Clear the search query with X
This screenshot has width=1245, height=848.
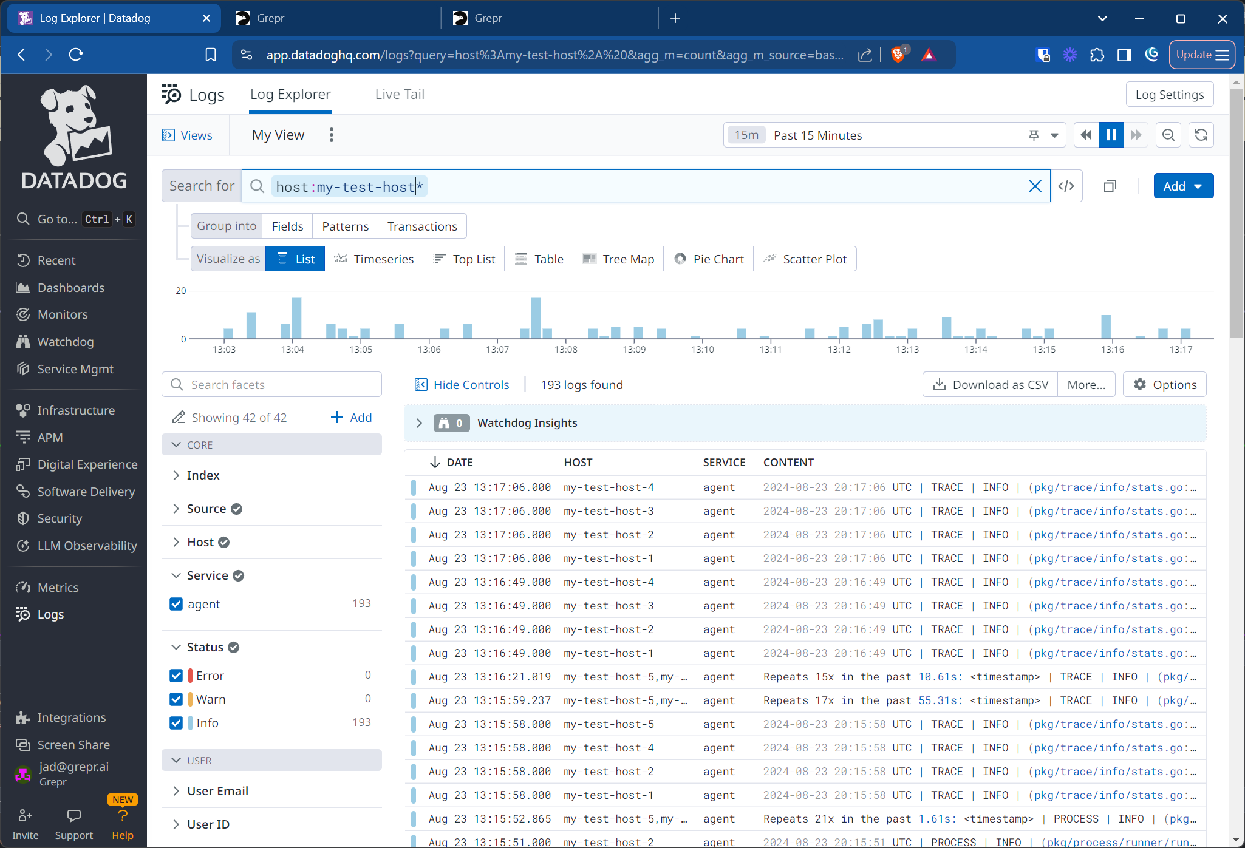pyautogui.click(x=1035, y=186)
